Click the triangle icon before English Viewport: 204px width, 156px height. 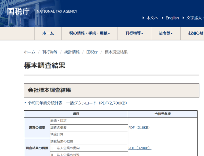[x=163, y=18]
